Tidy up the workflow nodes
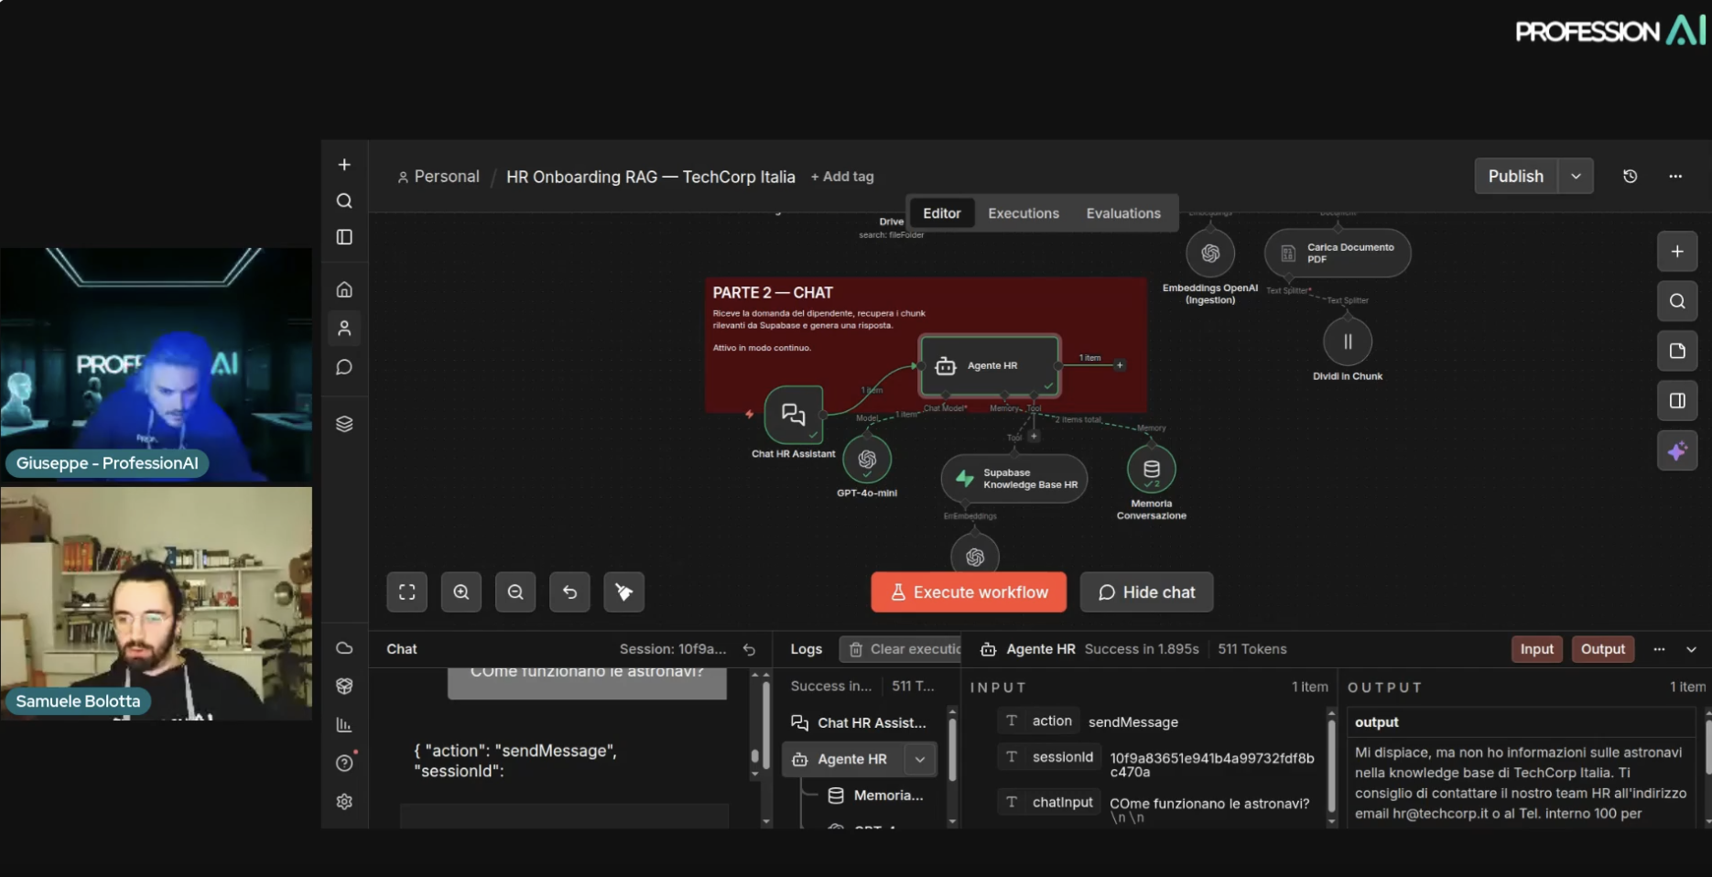The height and width of the screenshot is (877, 1712). point(624,592)
